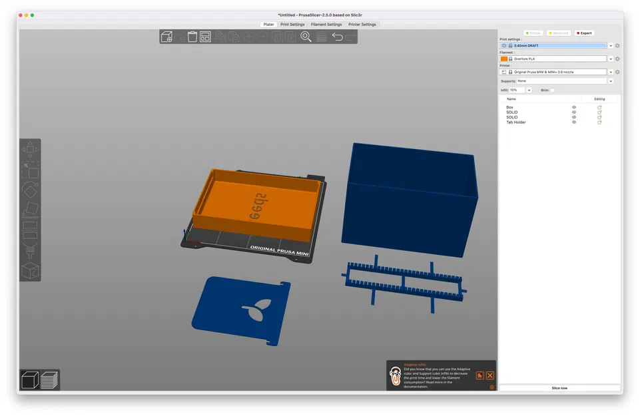The width and height of the screenshot is (640, 416).
Task: Switch to Simple mode
Action: click(x=533, y=33)
